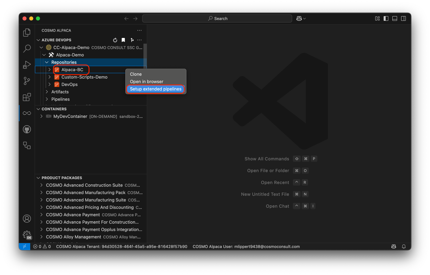The height and width of the screenshot is (275, 430).
Task: Expand COSMO Advanced Construction Suite package
Action: coord(42,185)
